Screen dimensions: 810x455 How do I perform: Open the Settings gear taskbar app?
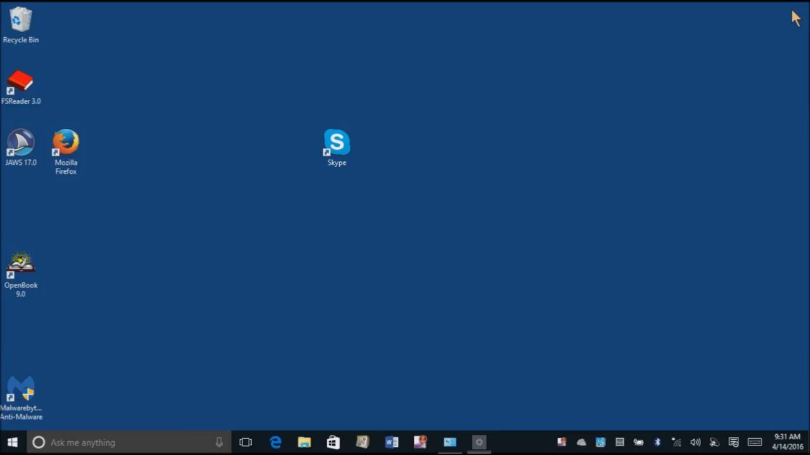[x=479, y=442]
